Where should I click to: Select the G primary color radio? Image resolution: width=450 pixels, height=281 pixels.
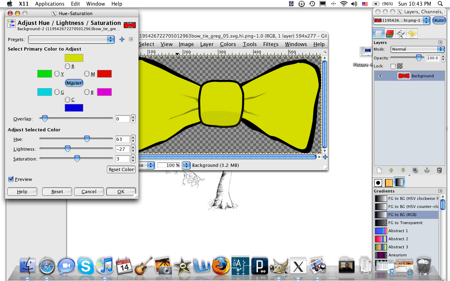(57, 92)
